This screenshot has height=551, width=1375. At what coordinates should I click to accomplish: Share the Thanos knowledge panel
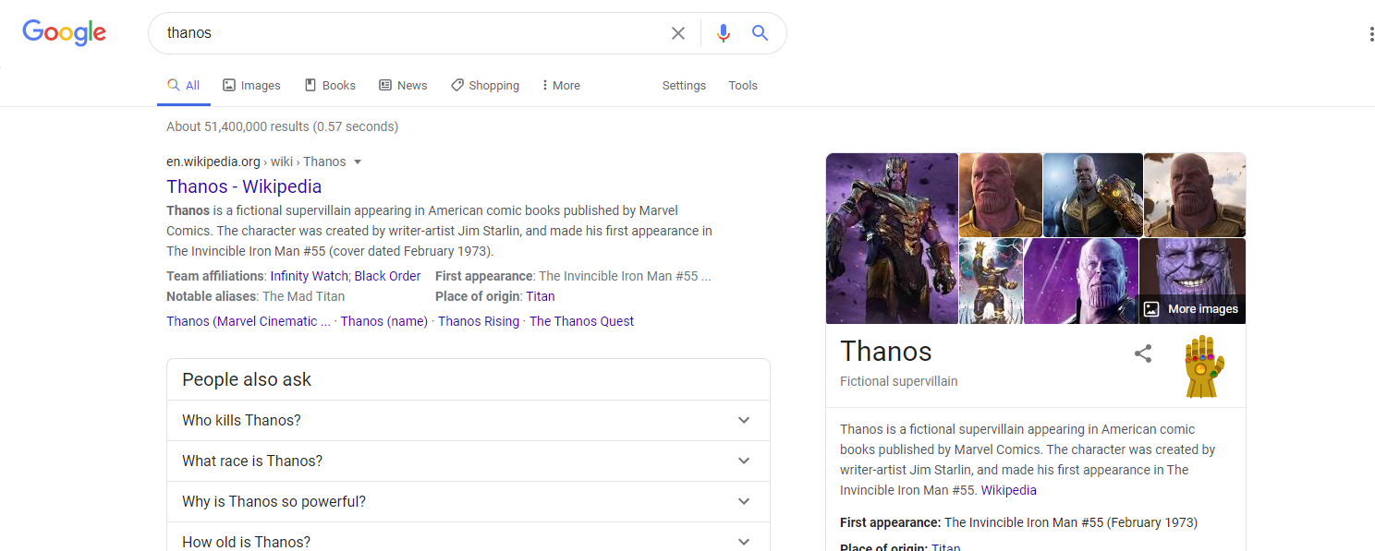pyautogui.click(x=1143, y=353)
